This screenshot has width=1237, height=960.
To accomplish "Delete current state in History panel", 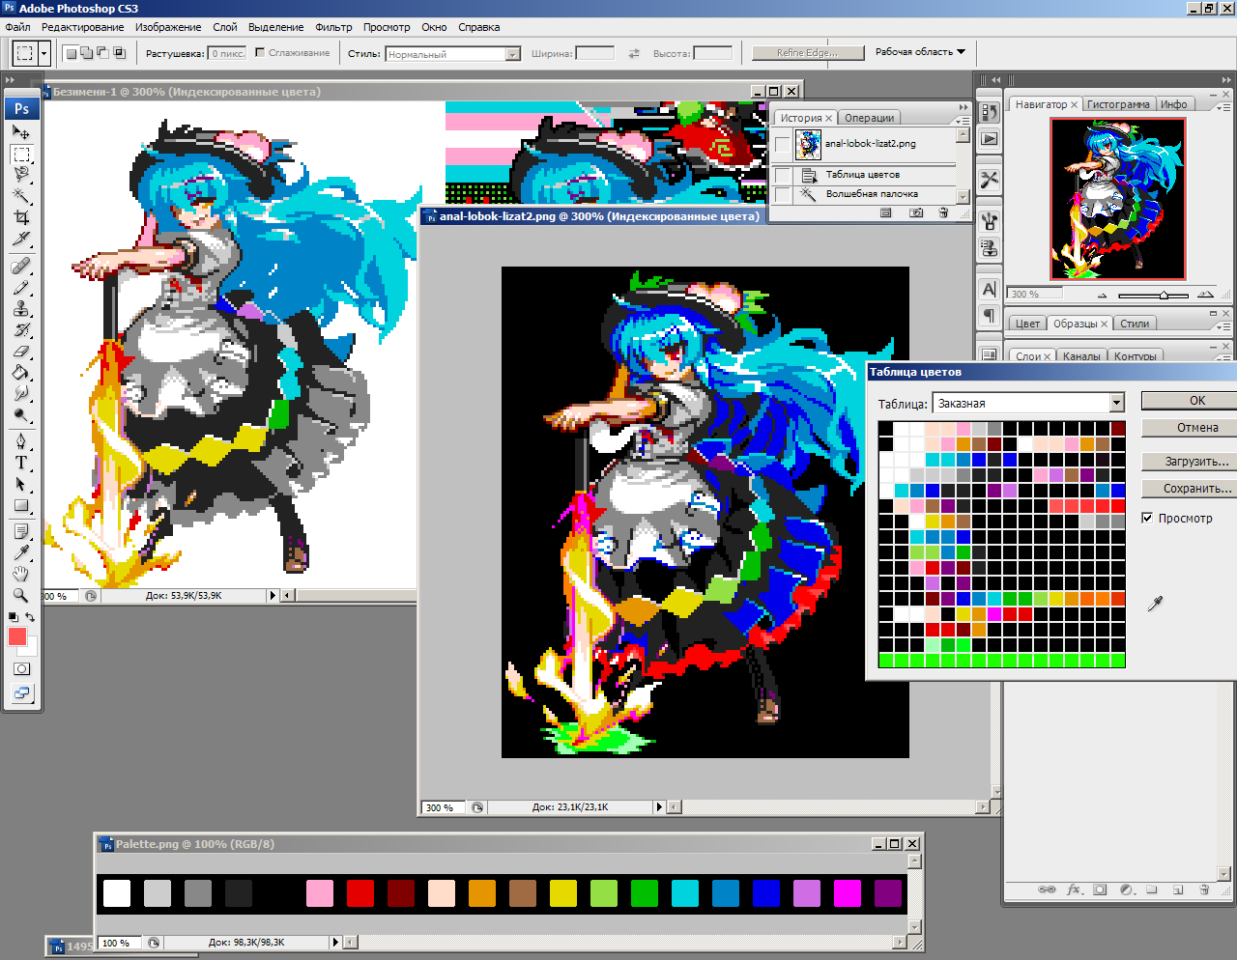I will (x=943, y=212).
